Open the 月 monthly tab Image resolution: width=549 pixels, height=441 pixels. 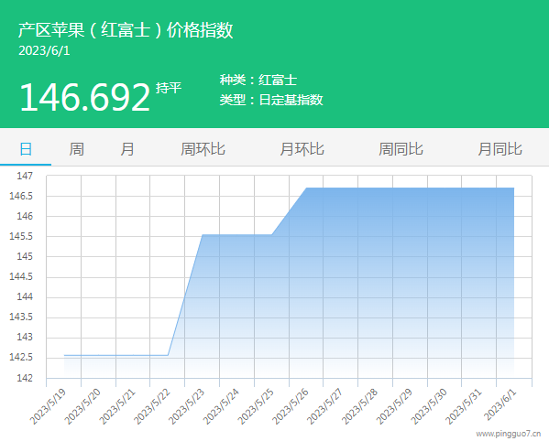(x=127, y=149)
